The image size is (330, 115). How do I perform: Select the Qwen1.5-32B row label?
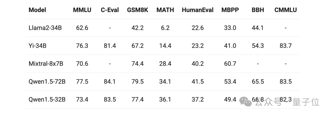tap(47, 100)
